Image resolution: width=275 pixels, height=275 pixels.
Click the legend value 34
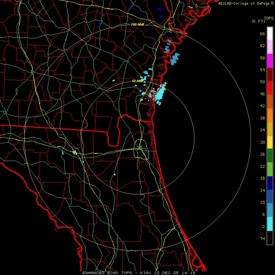click(x=262, y=130)
